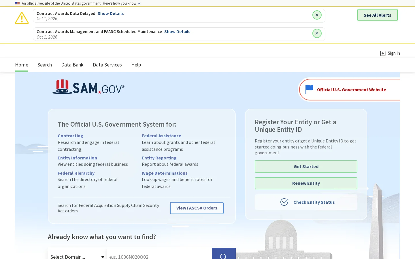Click the 'Already know what you want to find?' heading

click(x=102, y=237)
